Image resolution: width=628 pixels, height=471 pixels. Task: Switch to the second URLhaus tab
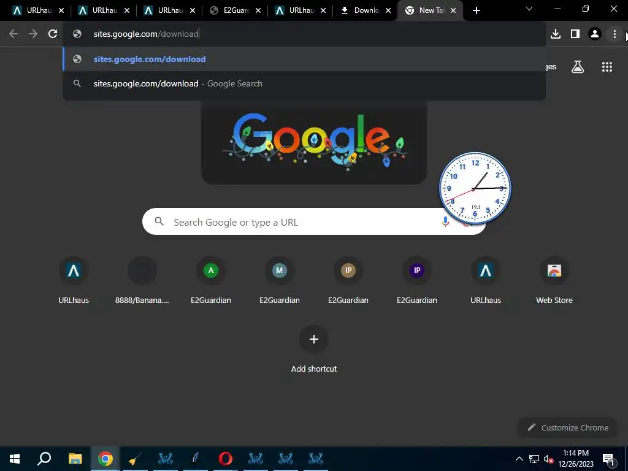(x=100, y=10)
